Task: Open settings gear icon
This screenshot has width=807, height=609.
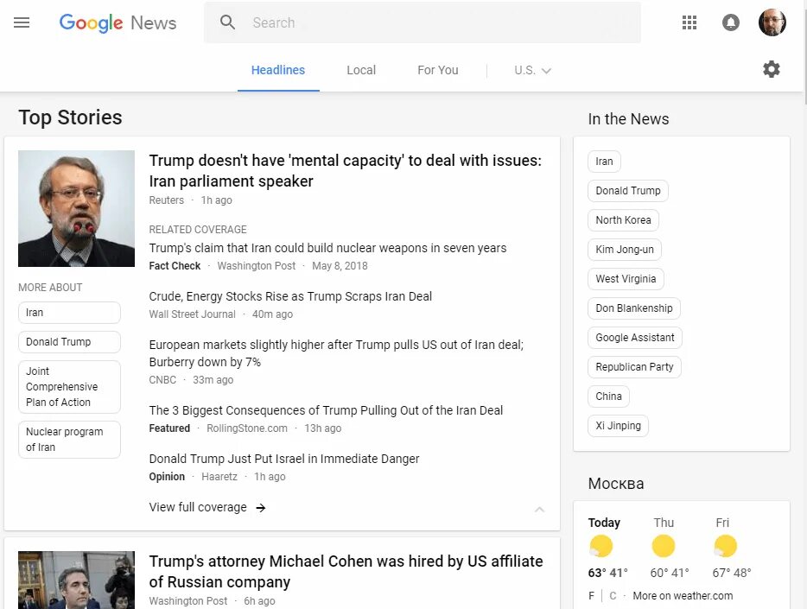Action: (x=771, y=69)
